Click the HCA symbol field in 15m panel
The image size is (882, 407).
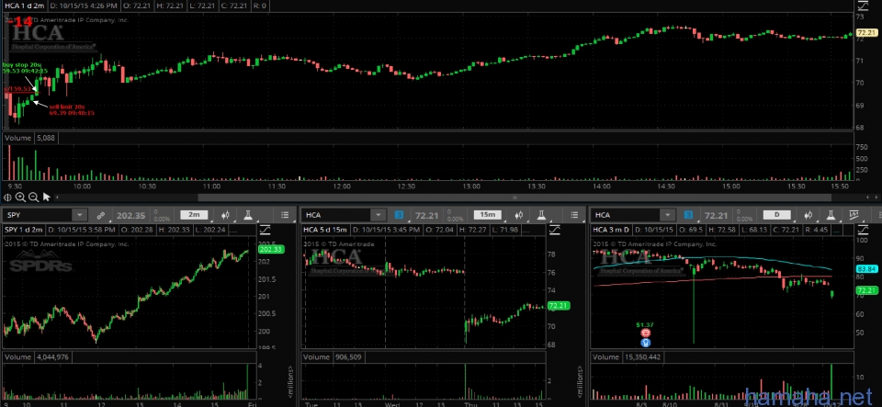coord(336,215)
